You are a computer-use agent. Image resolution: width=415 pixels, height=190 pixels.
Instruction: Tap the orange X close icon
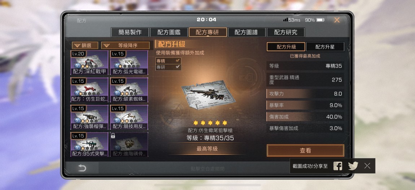coord(337,20)
